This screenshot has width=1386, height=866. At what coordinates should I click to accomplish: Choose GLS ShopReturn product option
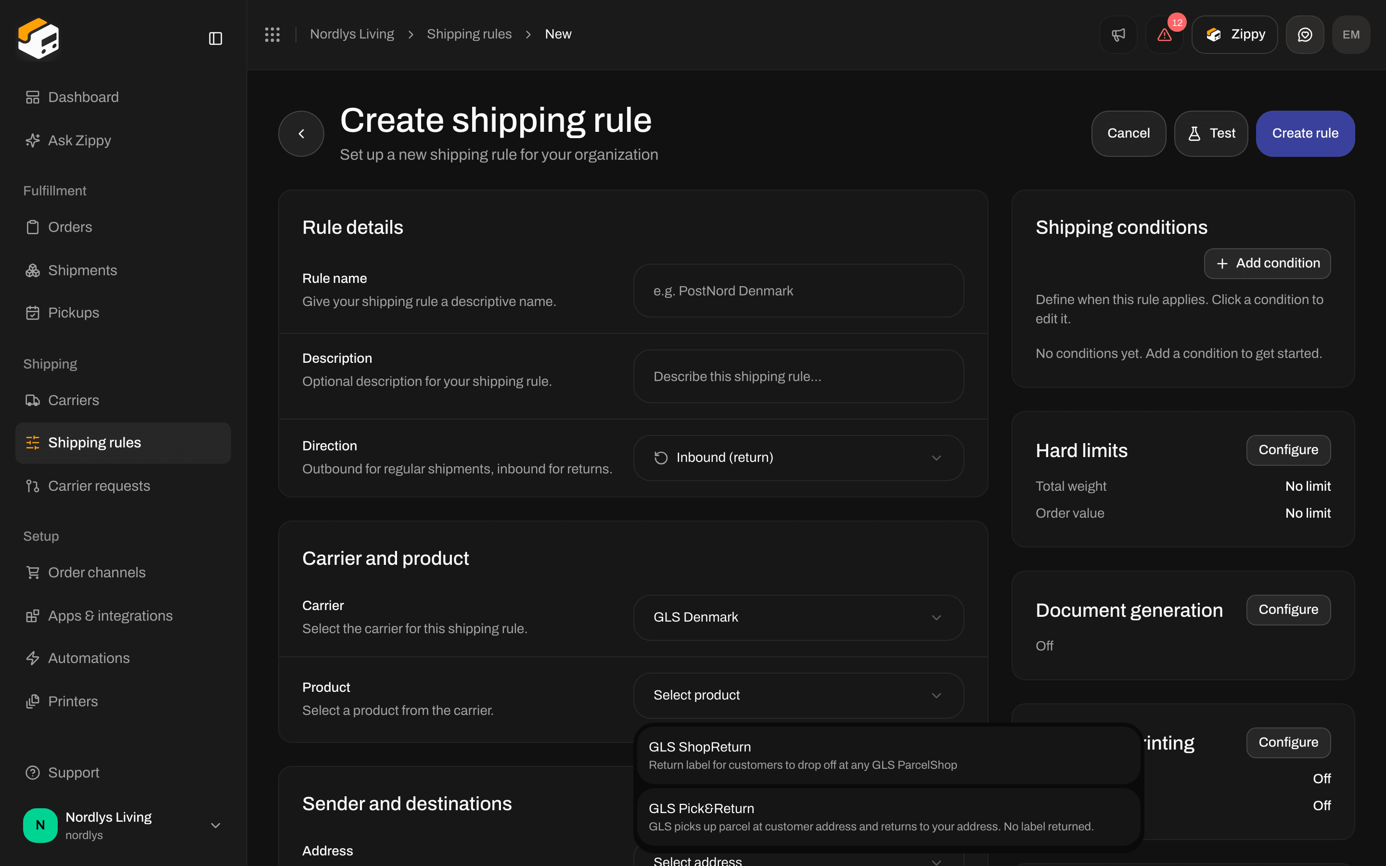pos(888,755)
